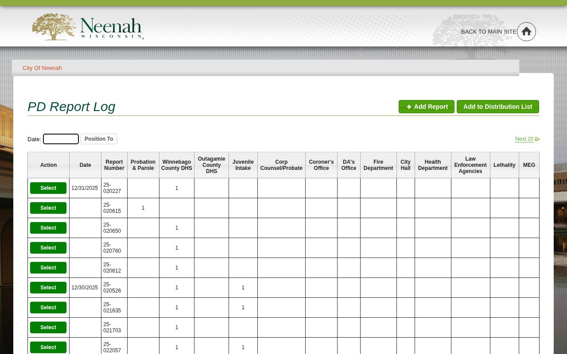Click the DA's Office column header
The width and height of the screenshot is (567, 354).
(x=349, y=165)
